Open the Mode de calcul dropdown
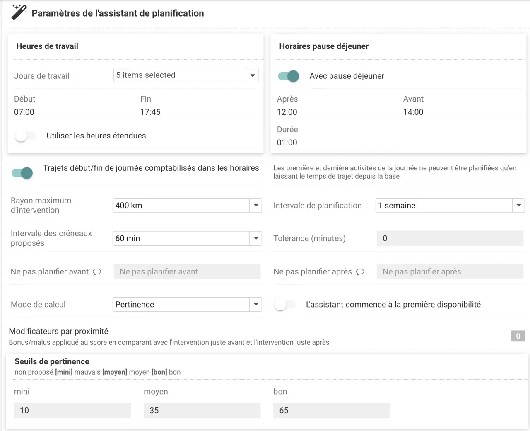 tap(256, 305)
